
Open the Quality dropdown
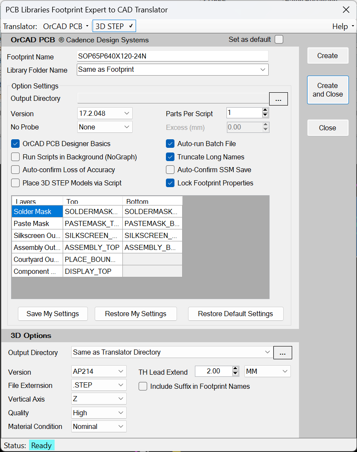(99, 413)
